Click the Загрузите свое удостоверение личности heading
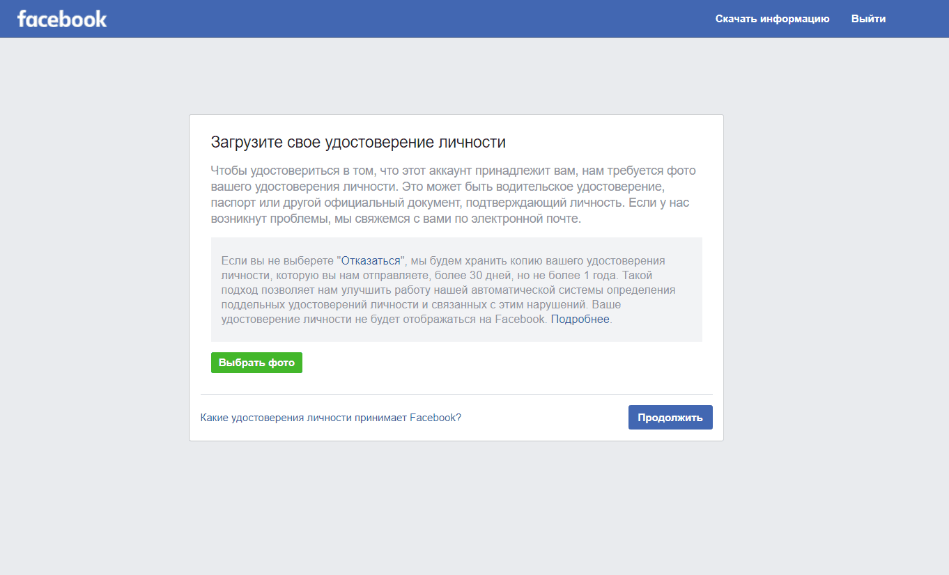 (358, 143)
